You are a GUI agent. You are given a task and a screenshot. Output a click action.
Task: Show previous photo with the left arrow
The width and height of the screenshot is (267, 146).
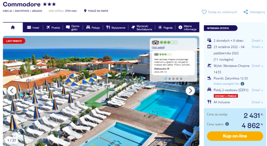click(12, 91)
